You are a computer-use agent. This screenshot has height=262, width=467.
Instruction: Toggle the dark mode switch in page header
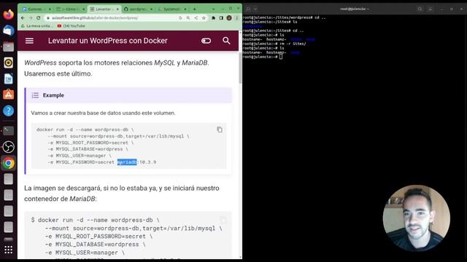(206, 41)
